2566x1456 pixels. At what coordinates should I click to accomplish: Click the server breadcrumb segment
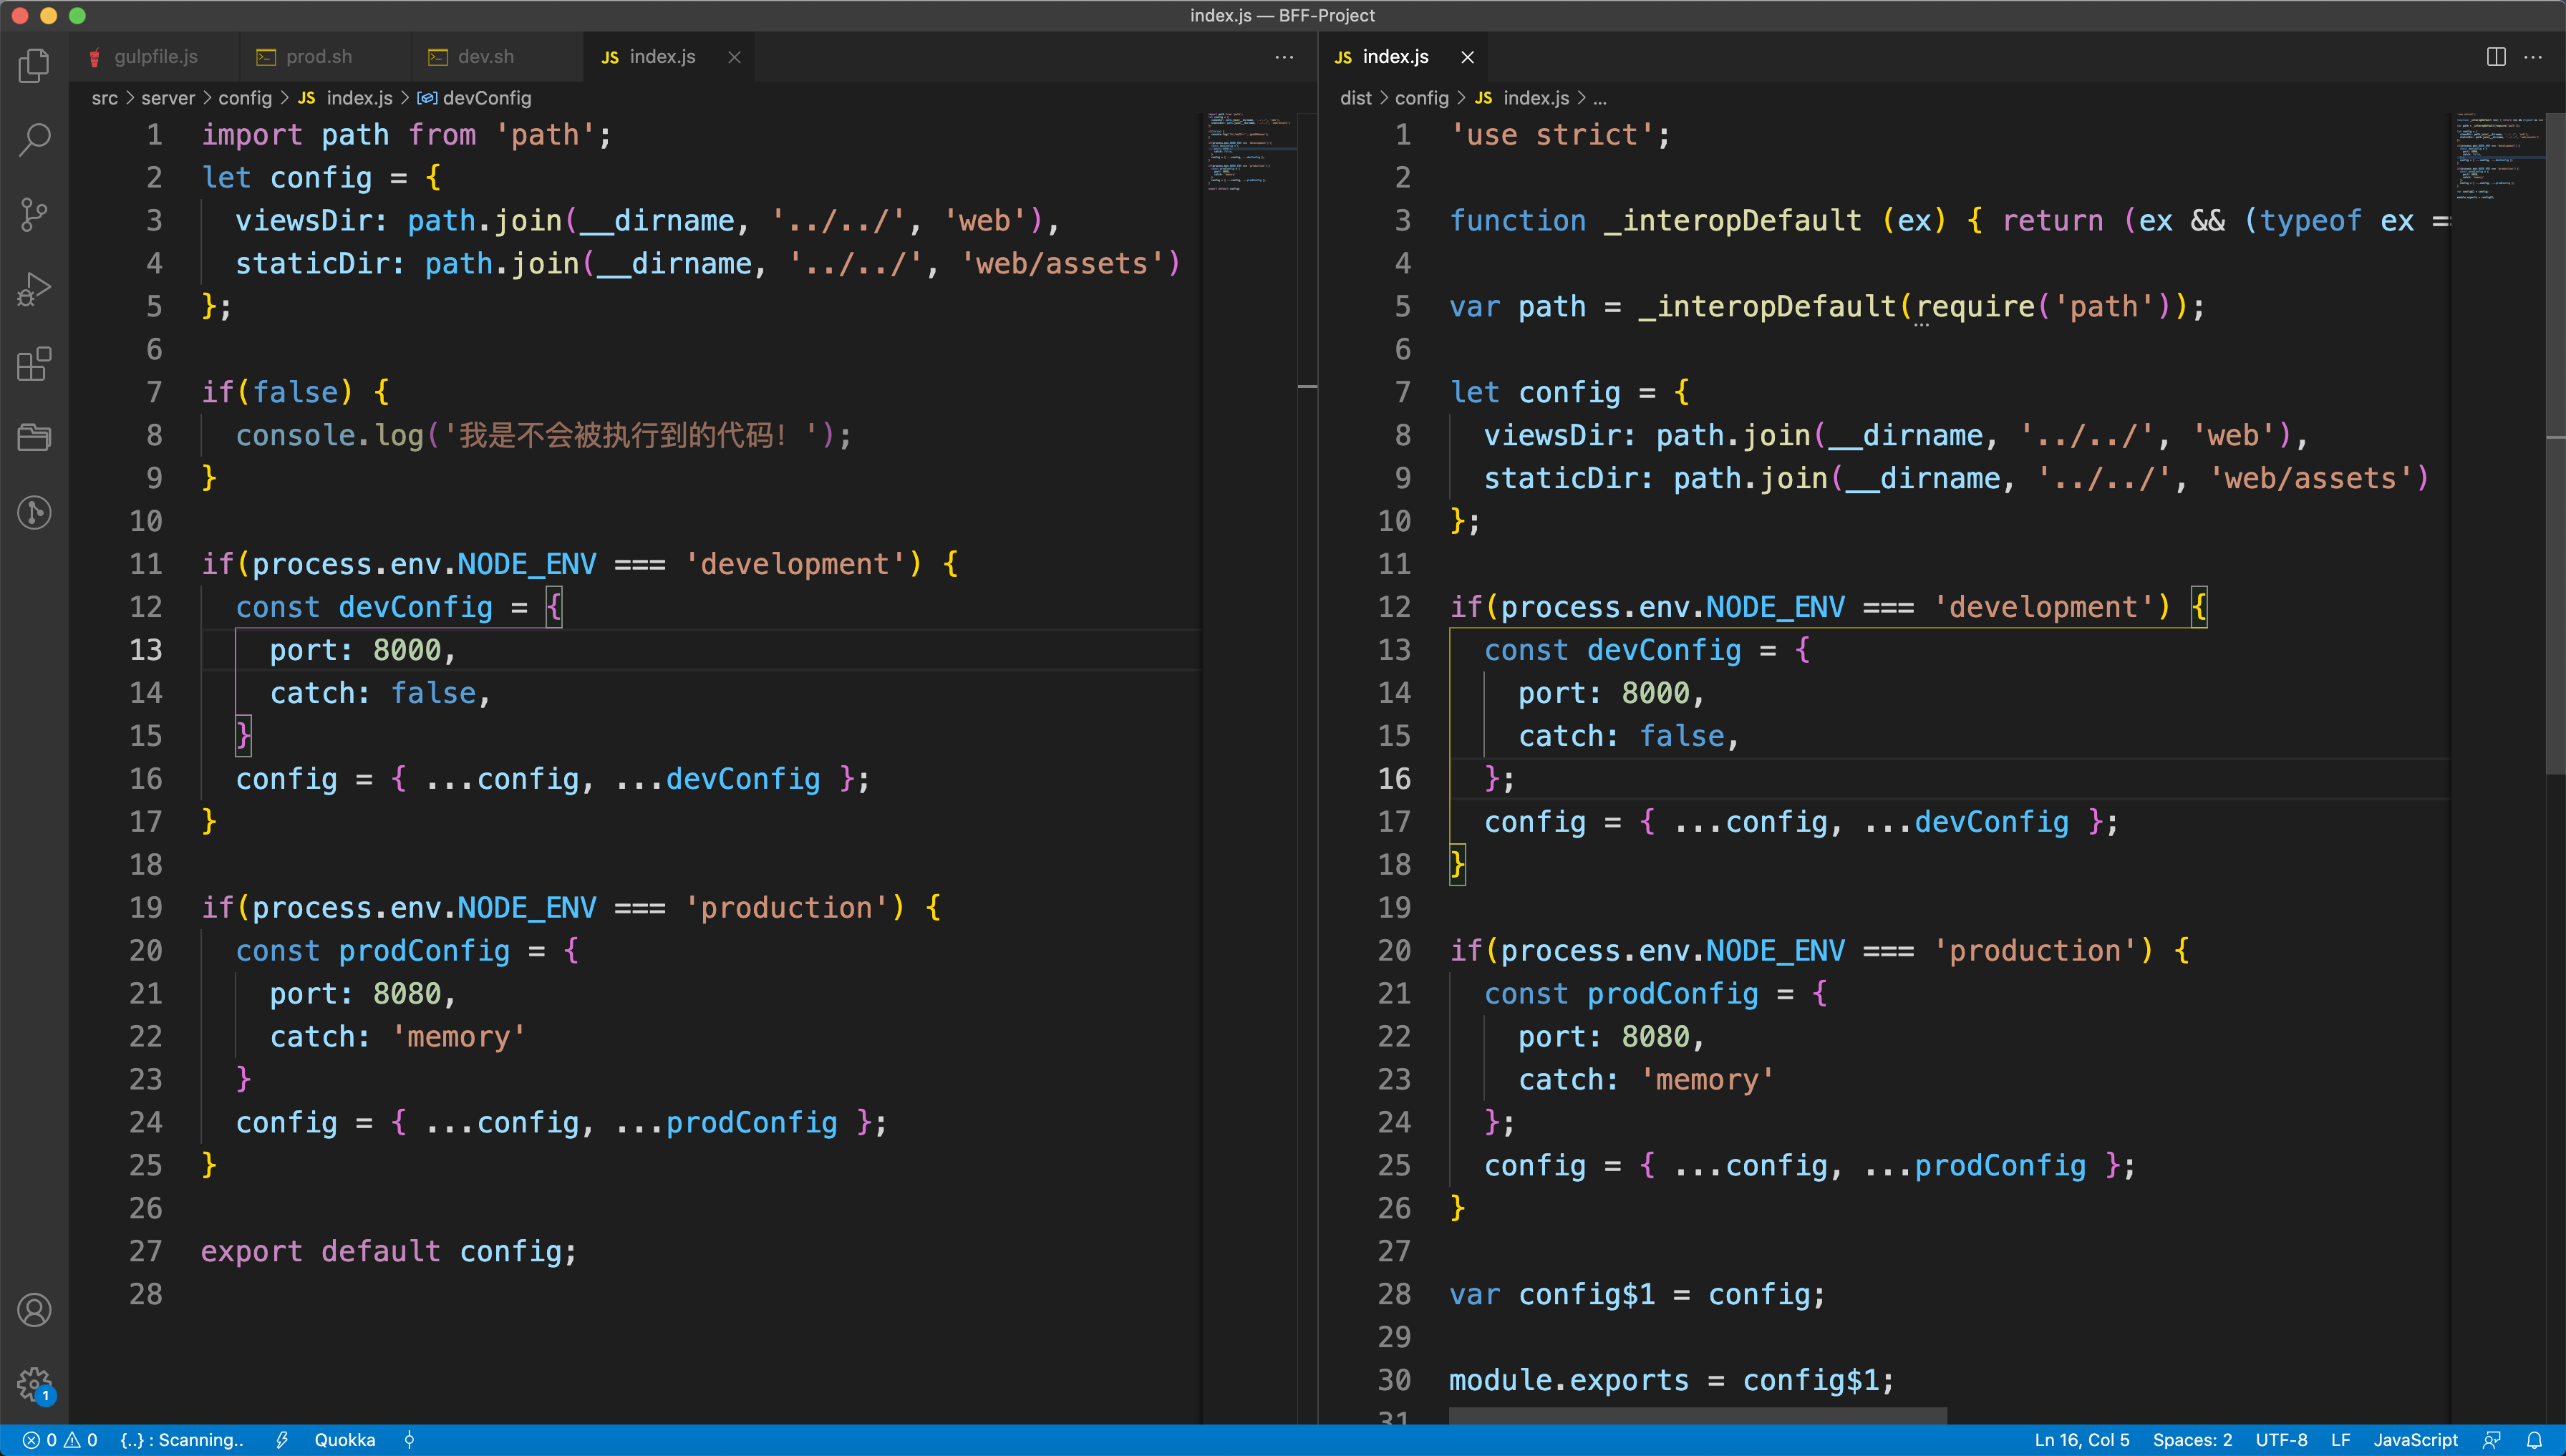pos(168,98)
